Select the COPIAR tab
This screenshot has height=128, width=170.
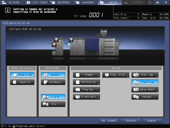click(x=110, y=2)
